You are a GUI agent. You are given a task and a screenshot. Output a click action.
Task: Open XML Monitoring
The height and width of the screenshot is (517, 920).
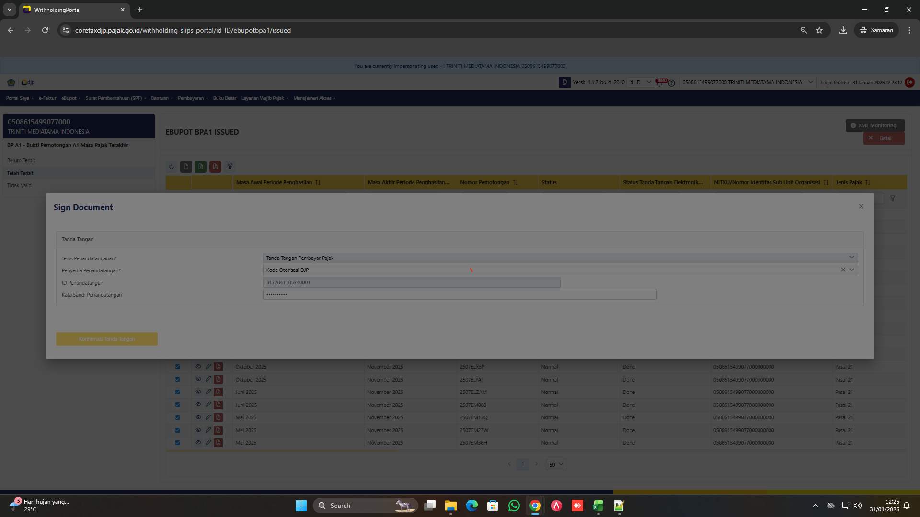[x=874, y=125]
